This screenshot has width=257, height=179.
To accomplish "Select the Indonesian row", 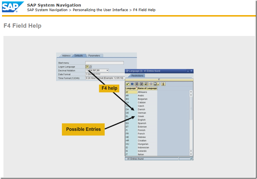I will (141, 148).
